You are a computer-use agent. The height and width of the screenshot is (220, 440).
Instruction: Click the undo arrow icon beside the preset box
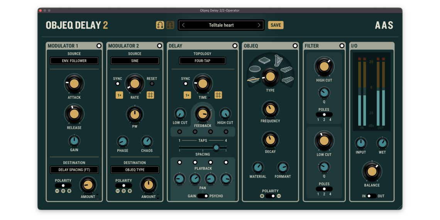point(160,25)
